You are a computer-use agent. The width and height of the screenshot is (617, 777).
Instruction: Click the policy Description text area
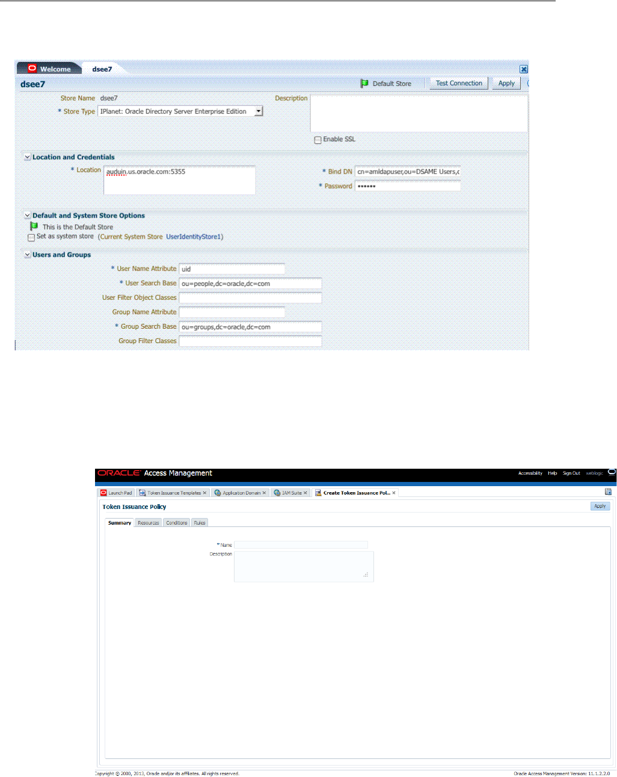click(304, 566)
